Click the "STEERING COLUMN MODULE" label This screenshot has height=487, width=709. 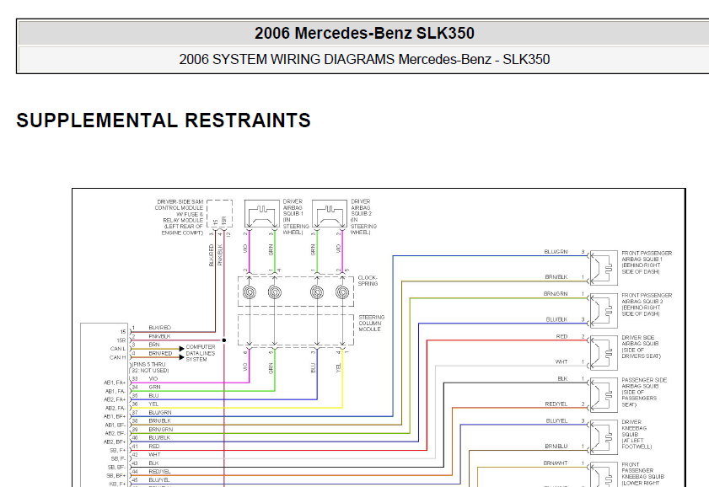[372, 324]
